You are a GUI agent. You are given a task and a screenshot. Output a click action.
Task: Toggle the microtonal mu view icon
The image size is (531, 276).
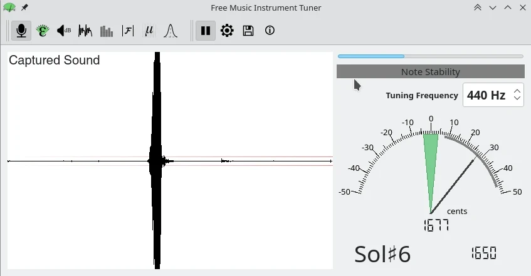pyautogui.click(x=149, y=31)
